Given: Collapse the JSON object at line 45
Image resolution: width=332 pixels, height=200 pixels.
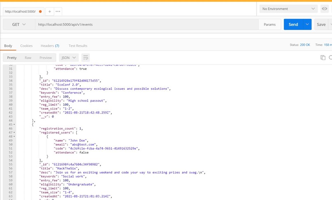Looking at the screenshot, I should [14, 124].
